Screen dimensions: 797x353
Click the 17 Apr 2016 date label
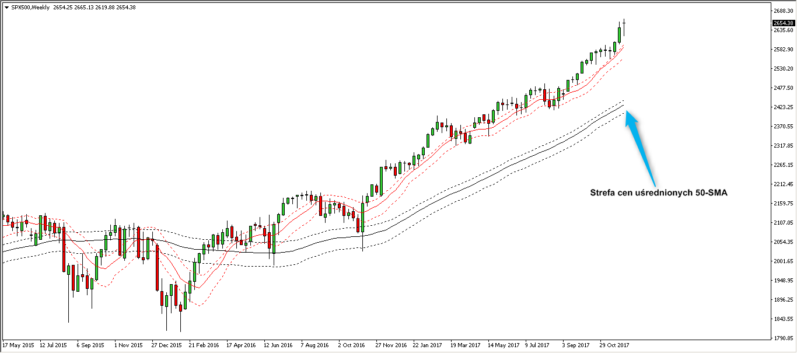point(241,345)
